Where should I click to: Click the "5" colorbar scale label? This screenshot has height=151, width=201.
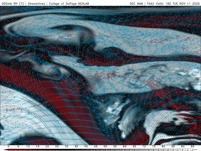(18, 146)
